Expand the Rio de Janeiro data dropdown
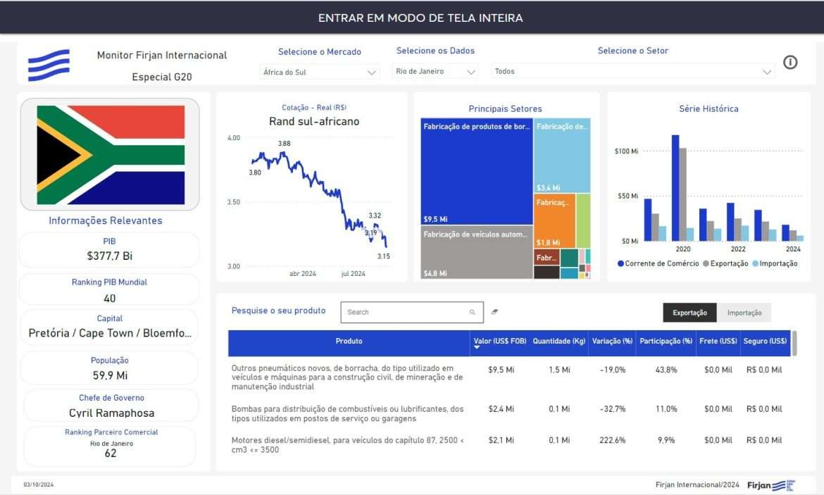 coord(435,72)
